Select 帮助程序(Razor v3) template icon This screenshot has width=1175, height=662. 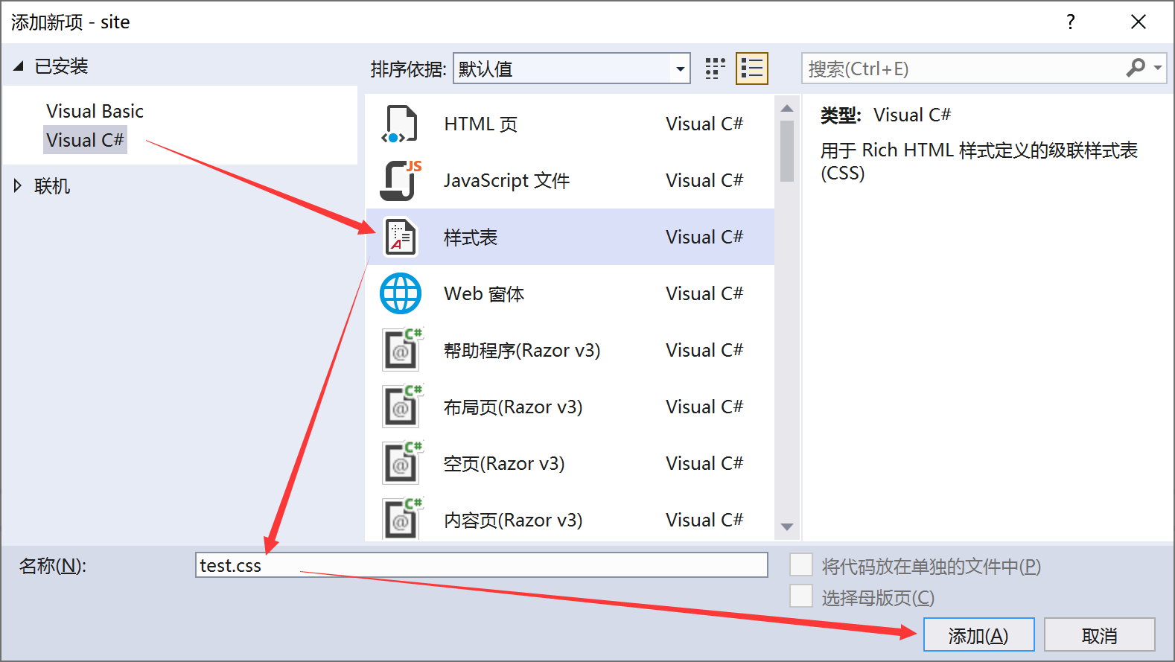pos(402,350)
